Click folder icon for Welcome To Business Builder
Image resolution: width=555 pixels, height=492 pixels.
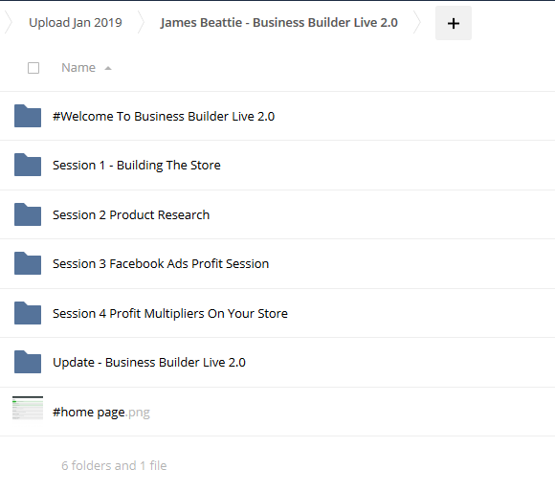point(28,116)
